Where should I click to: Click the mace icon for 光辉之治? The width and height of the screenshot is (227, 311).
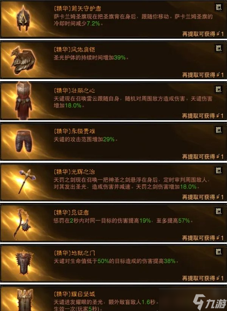[27, 181]
